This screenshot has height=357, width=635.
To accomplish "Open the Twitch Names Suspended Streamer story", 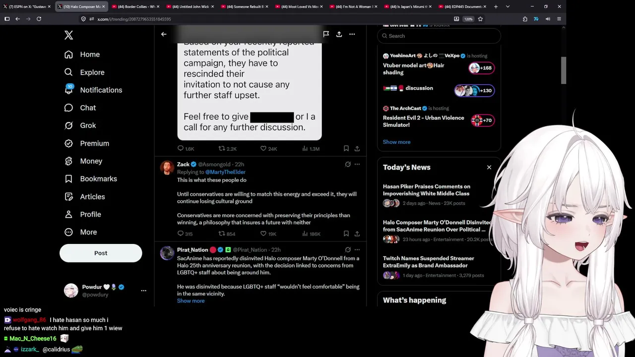I will pyautogui.click(x=439, y=267).
